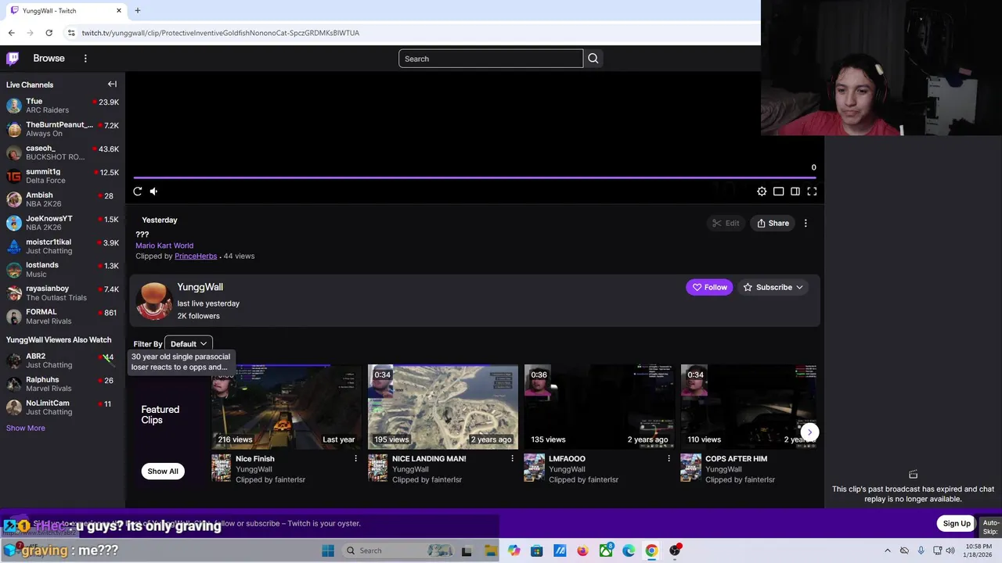1002x563 pixels.
Task: Open lostlands live channel
Action: pos(63,270)
